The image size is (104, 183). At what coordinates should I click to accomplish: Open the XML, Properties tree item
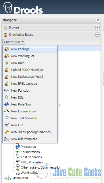(32, 162)
